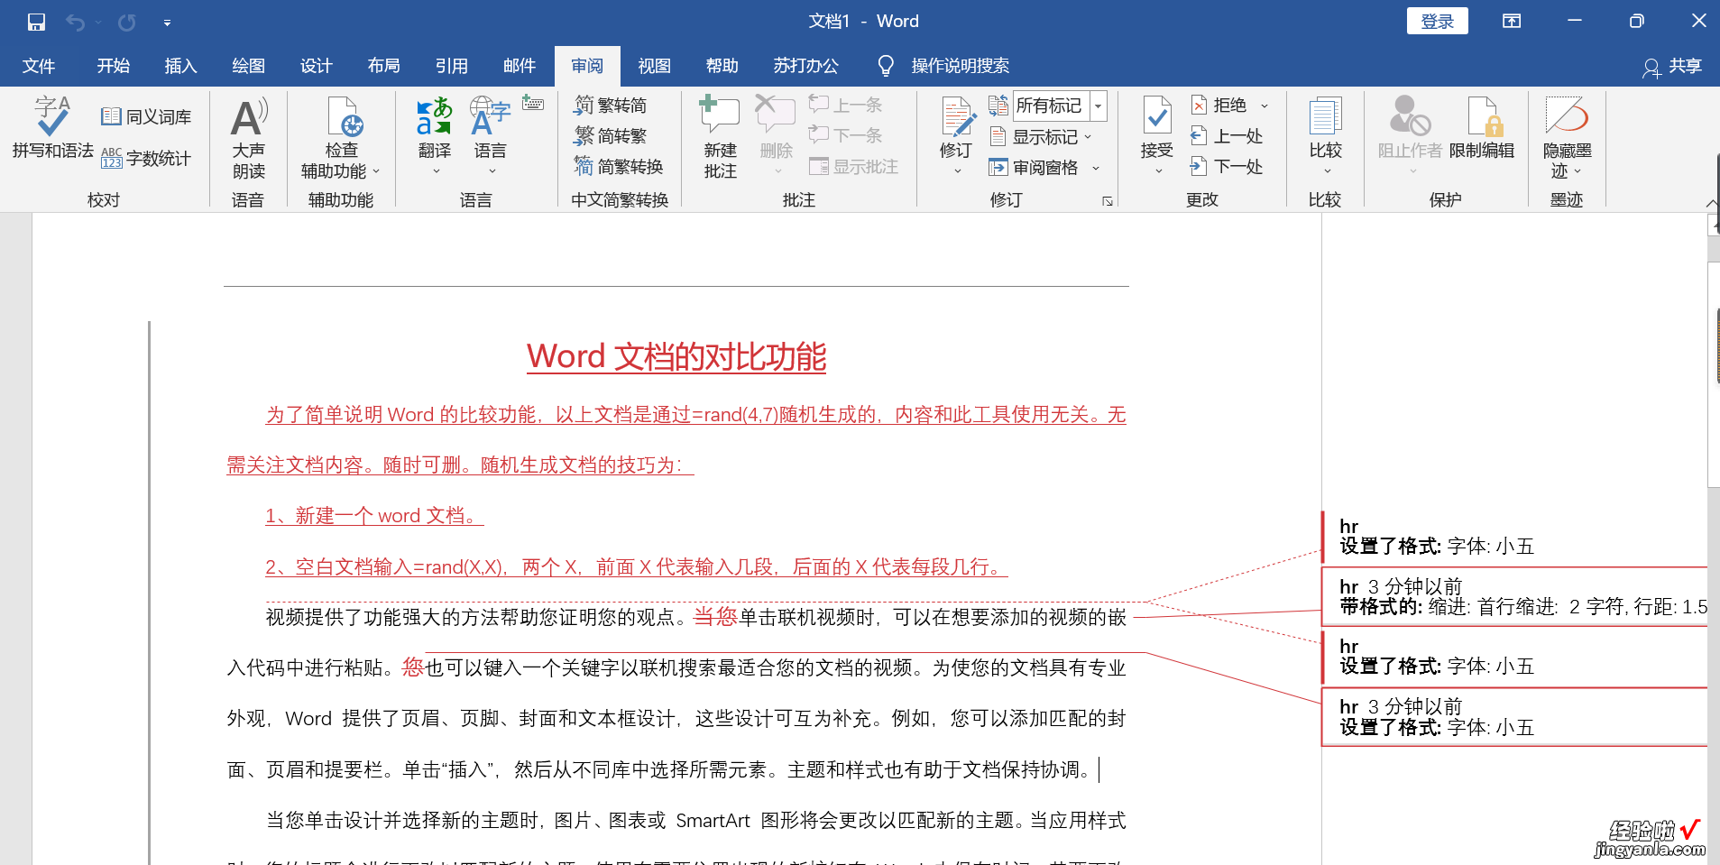1720x865 pixels.
Task: Open the 文件 File tab
Action: pos(39,66)
